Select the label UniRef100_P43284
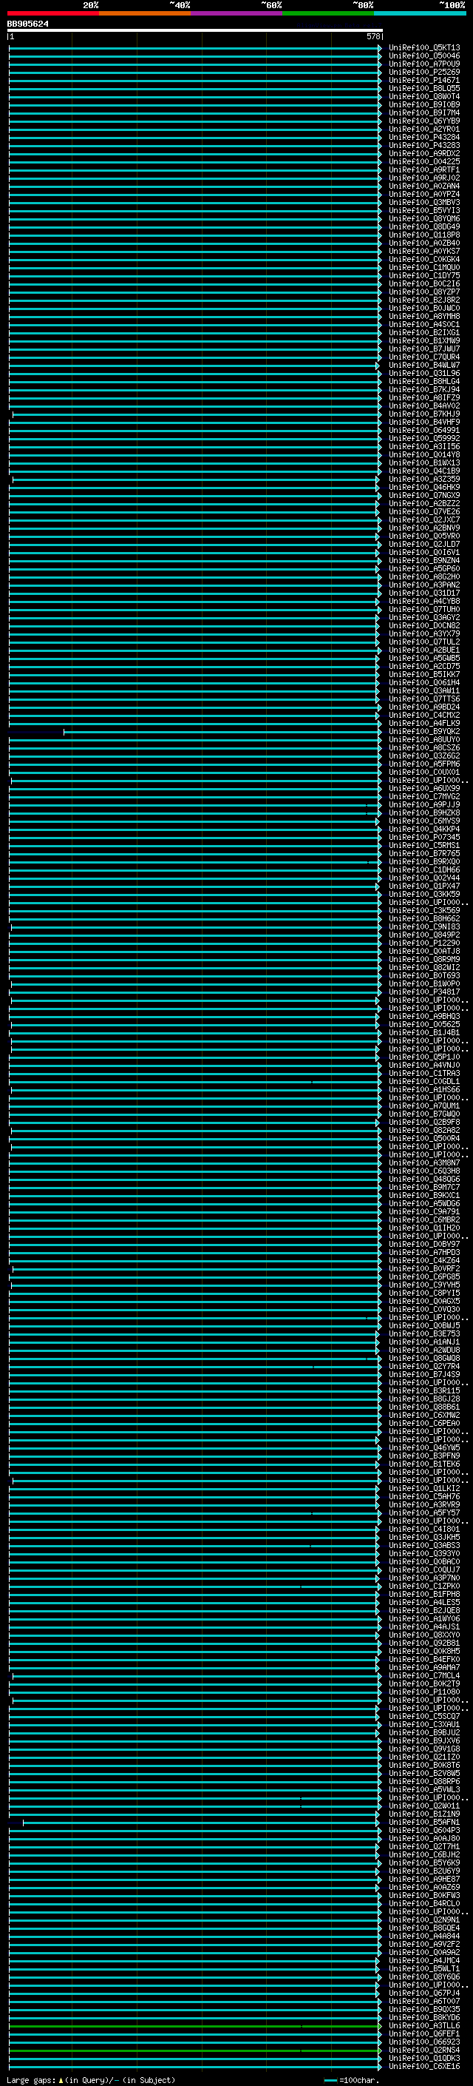This screenshot has width=473, height=2086. tap(424, 137)
